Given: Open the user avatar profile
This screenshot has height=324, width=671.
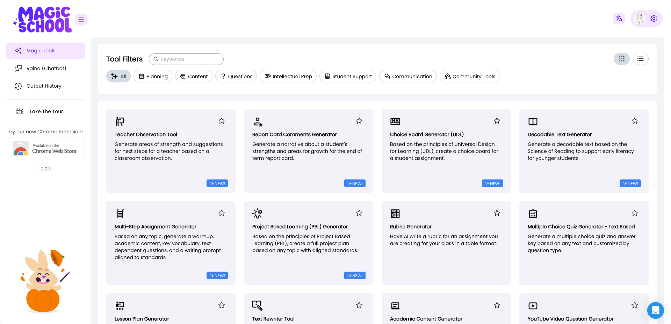Looking at the screenshot, I should (640, 19).
